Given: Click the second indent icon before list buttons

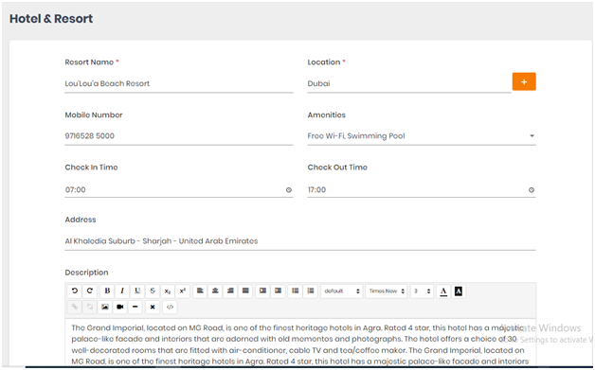Looking at the screenshot, I should (x=279, y=291).
